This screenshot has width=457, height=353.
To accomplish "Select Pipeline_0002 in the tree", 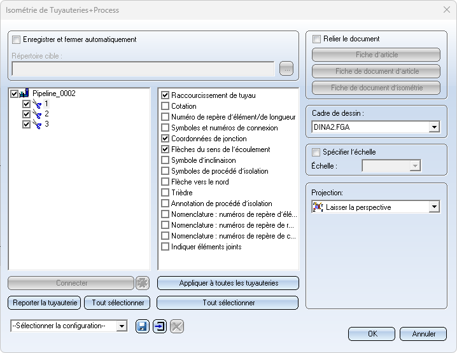I will [x=54, y=93].
